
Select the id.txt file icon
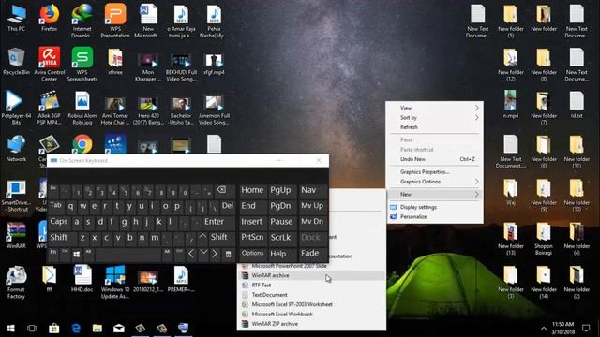[x=577, y=105]
